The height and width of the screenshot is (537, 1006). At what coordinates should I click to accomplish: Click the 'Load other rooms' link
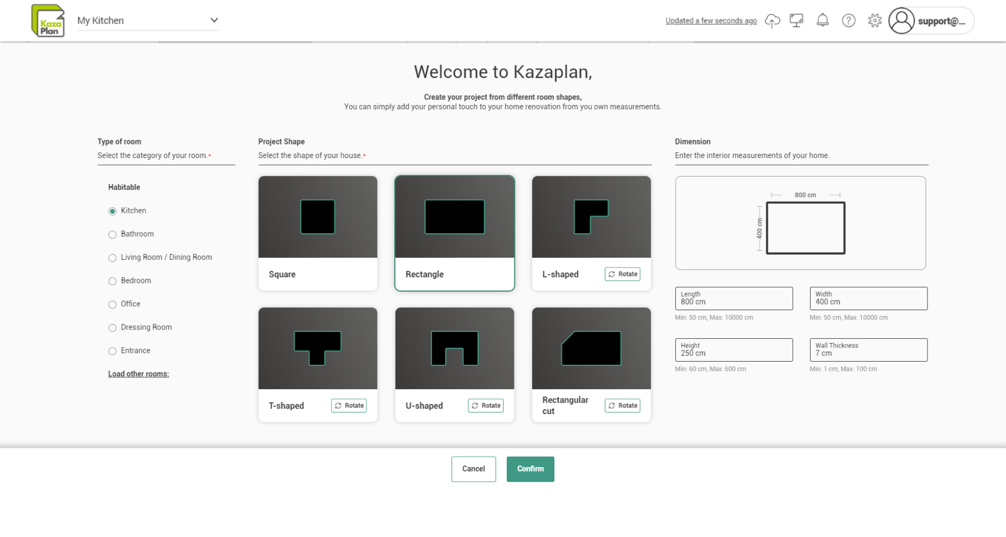click(x=139, y=374)
